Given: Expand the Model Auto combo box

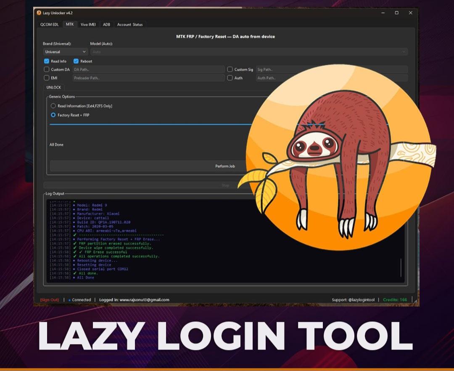Looking at the screenshot, I should point(249,52).
